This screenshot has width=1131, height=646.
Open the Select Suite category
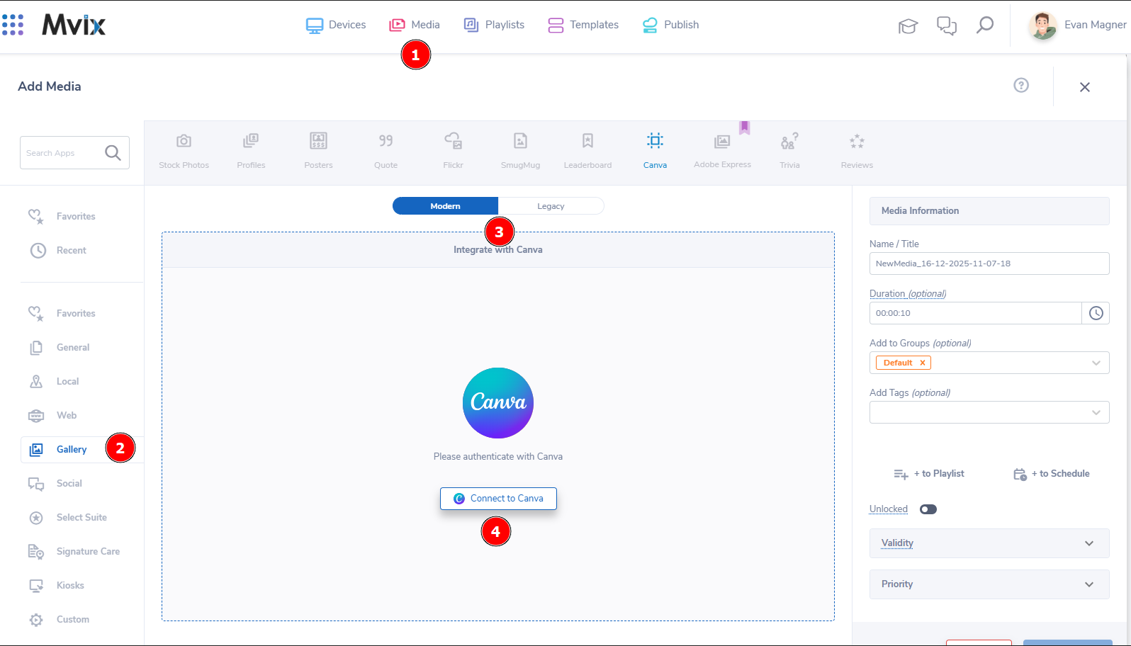tap(68, 517)
